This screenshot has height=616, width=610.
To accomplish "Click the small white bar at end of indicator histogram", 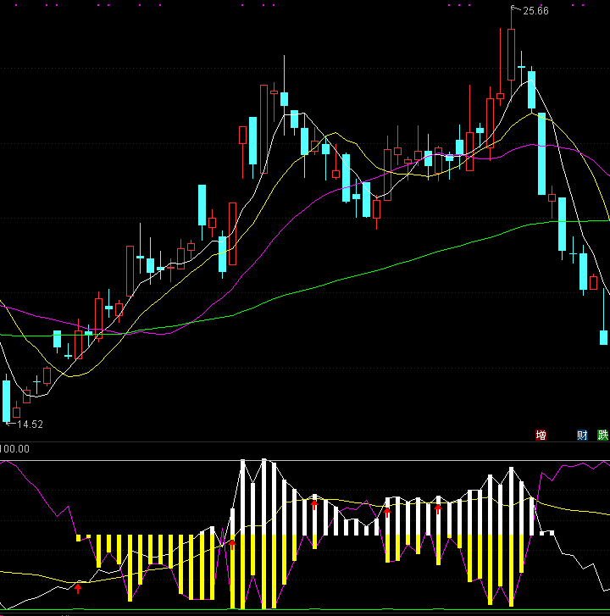I will (552, 533).
